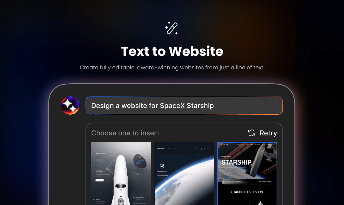The width and height of the screenshot is (344, 205).
Task: Click the Choose one to insert label
Action: 125,133
